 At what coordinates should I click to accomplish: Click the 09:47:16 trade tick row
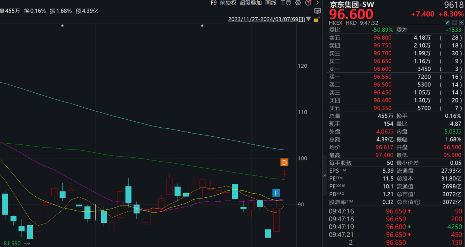coord(395,211)
